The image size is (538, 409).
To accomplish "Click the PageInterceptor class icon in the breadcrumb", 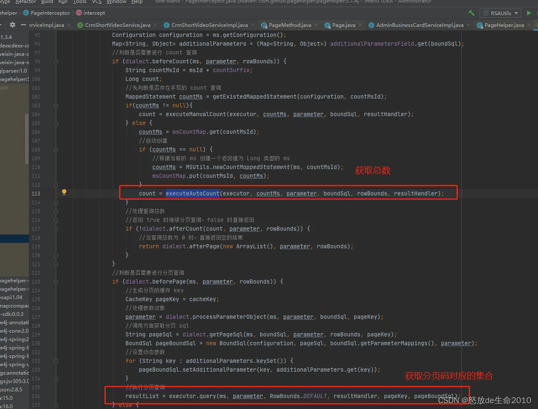I will coord(25,13).
